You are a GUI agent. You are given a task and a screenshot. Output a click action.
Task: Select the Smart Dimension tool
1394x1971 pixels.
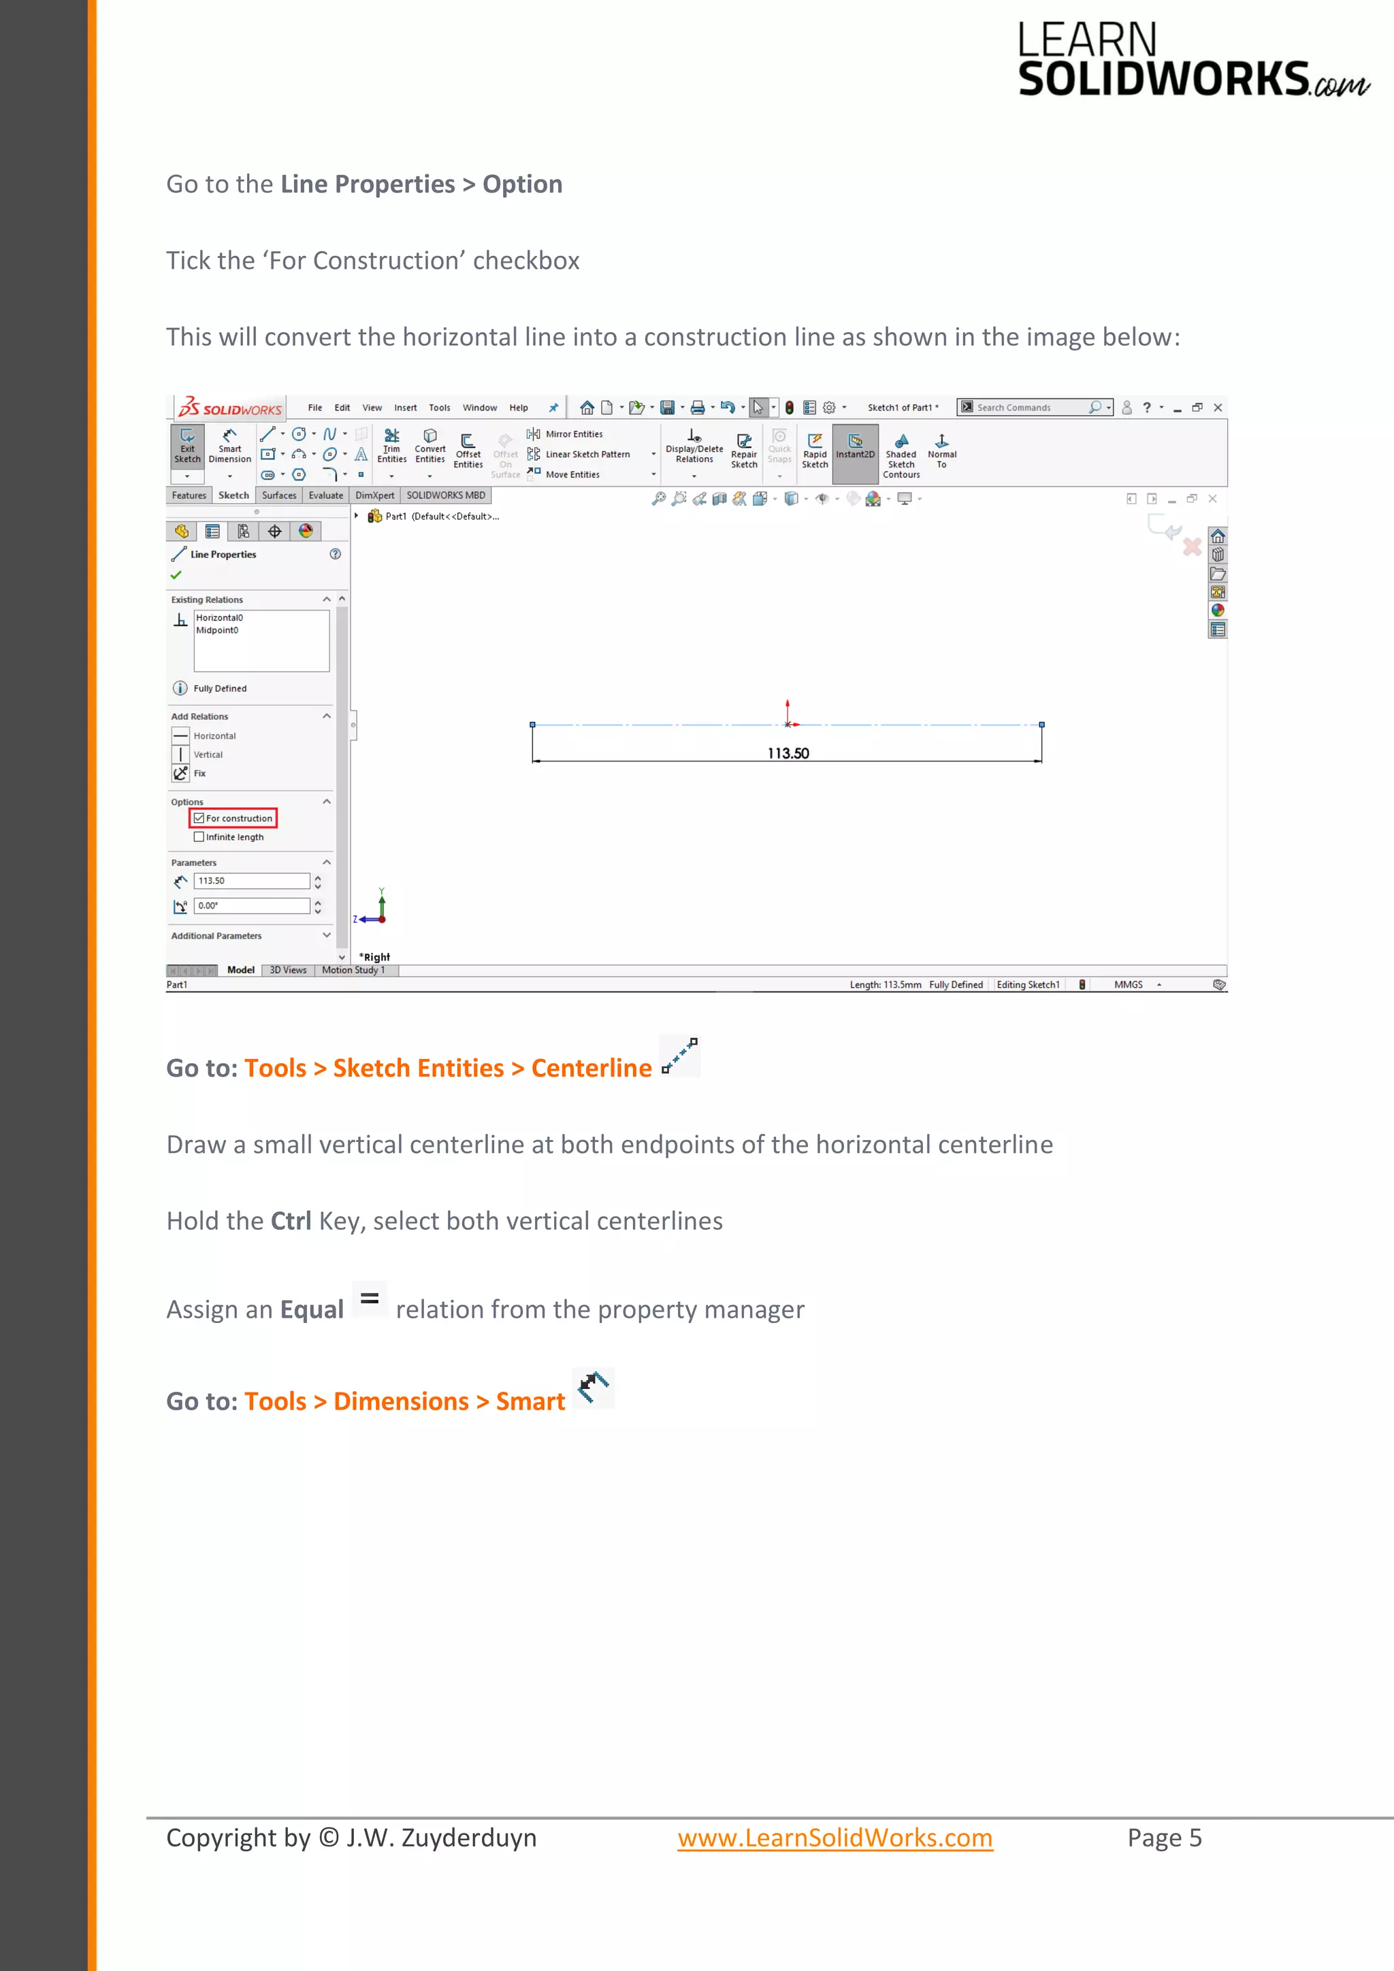tap(229, 446)
